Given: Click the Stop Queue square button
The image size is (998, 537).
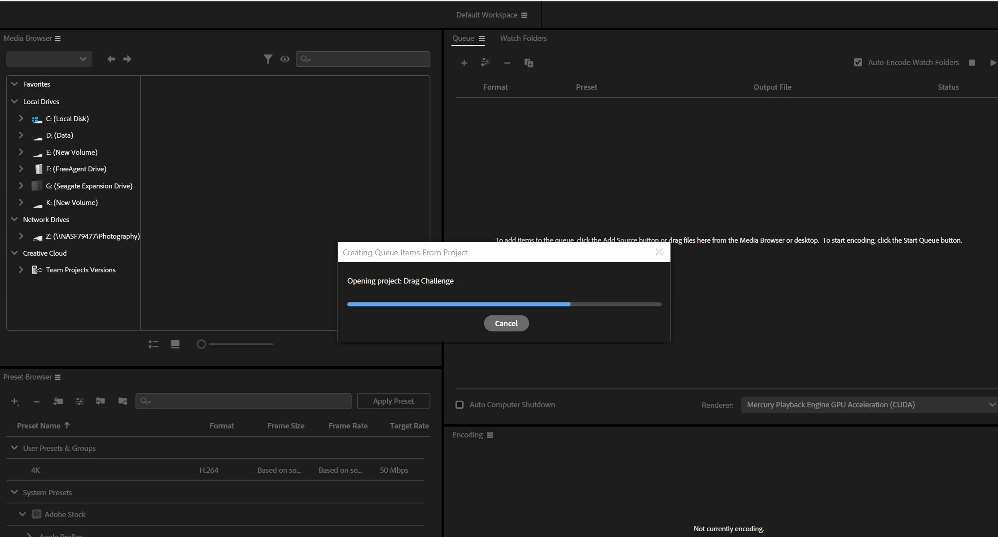Looking at the screenshot, I should pos(972,62).
